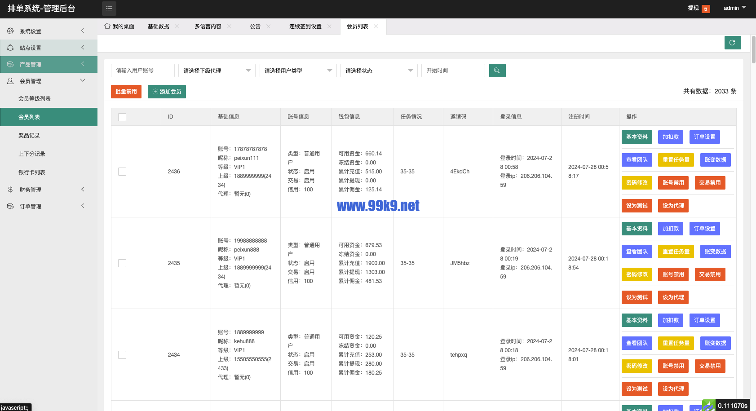The width and height of the screenshot is (756, 411).
Task: Collapse the 会员管理 sidebar menu
Action: point(49,81)
